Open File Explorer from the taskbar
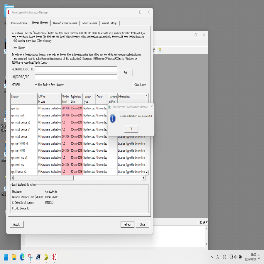Screen dimensions: 264x264 point(14,257)
